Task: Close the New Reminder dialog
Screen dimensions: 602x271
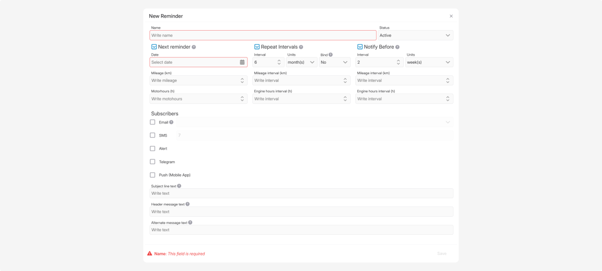Action: [451, 16]
